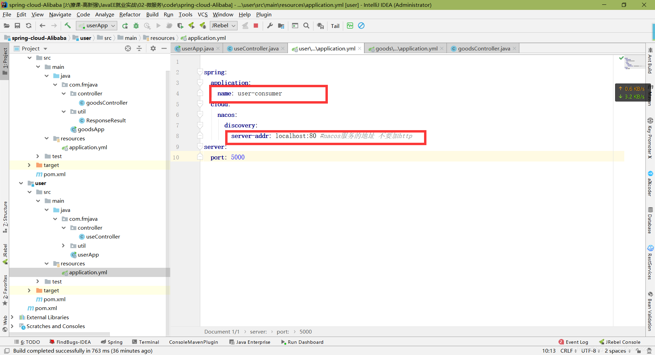The height and width of the screenshot is (355, 655).
Task: Open the Terminal tool window
Action: 146,342
